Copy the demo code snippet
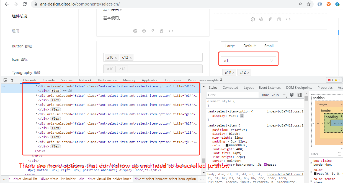 [x=162, y=31]
